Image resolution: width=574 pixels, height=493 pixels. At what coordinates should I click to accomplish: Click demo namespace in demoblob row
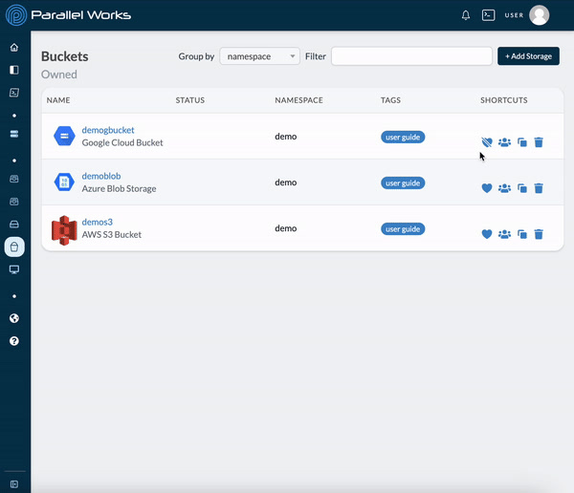click(x=285, y=182)
